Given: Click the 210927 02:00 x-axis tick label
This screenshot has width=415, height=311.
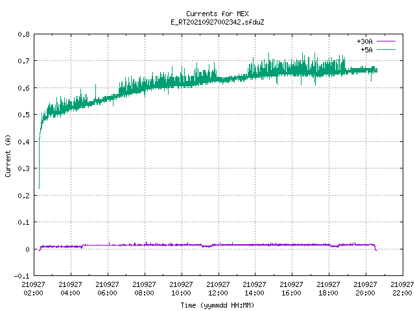Looking at the screenshot, I should [x=33, y=288].
